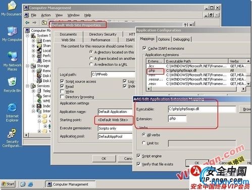Image resolution: width=252 pixels, height=190 pixels.
Task: Click the horizontal scrollbar of extensions list
Action: 196,89
